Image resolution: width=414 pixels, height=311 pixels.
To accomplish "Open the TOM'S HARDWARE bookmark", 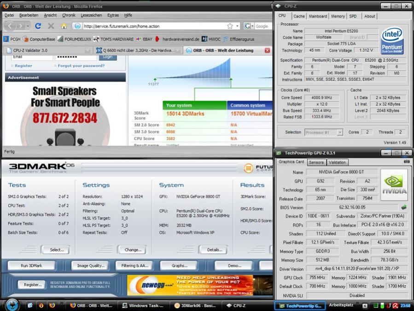I will 114,39.
